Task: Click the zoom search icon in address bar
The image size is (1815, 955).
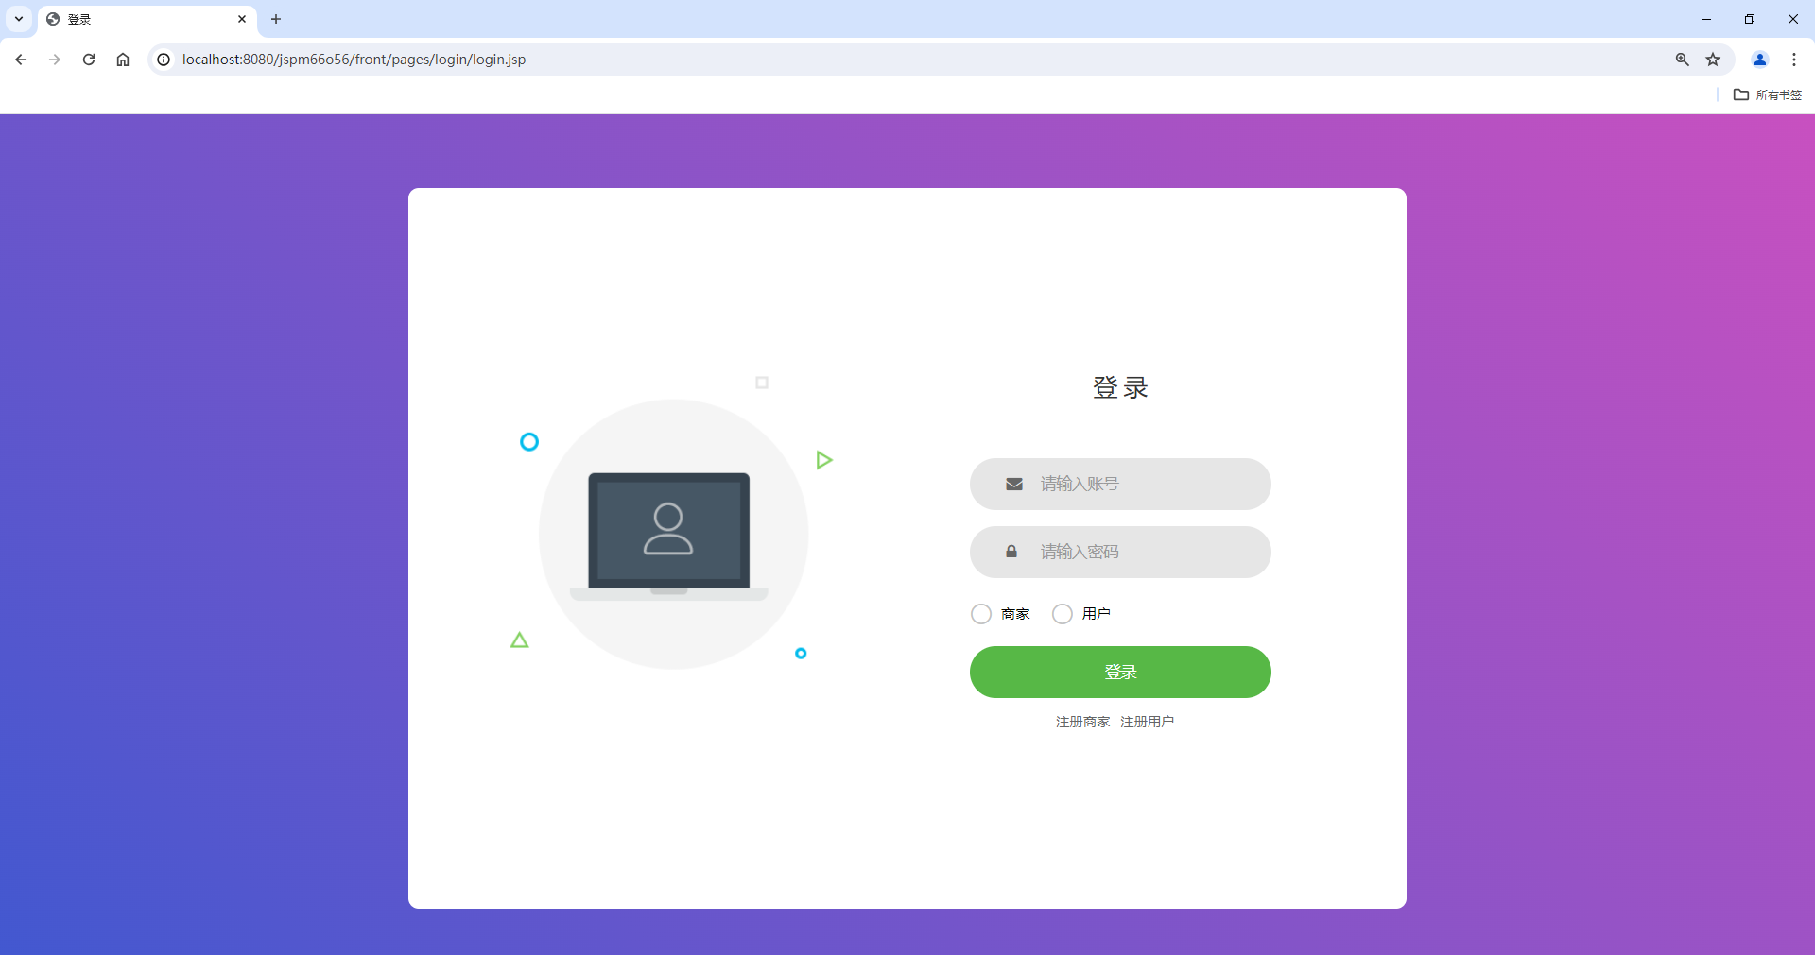Action: (x=1682, y=59)
